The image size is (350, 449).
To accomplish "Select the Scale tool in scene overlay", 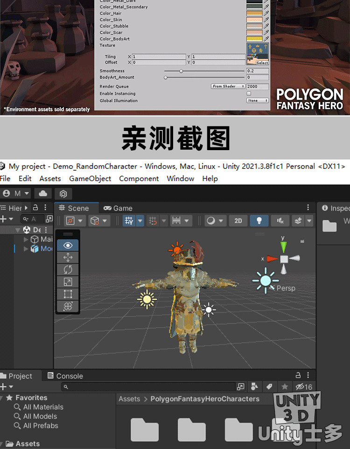I will pyautogui.click(x=68, y=282).
